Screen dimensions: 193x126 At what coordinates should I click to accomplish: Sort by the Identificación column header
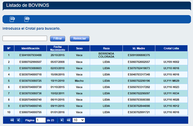point(30,49)
